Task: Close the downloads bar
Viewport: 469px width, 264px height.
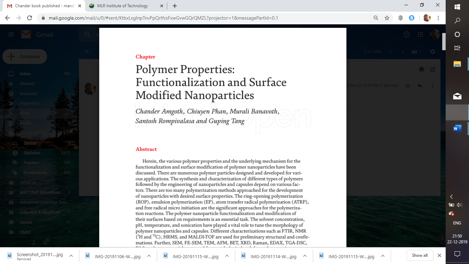Action: pos(439,255)
